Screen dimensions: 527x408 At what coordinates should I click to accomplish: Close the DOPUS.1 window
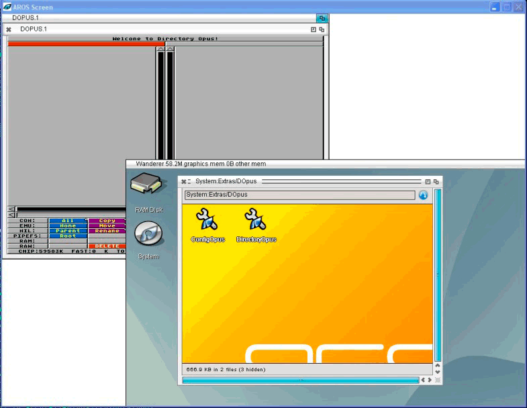[9, 30]
